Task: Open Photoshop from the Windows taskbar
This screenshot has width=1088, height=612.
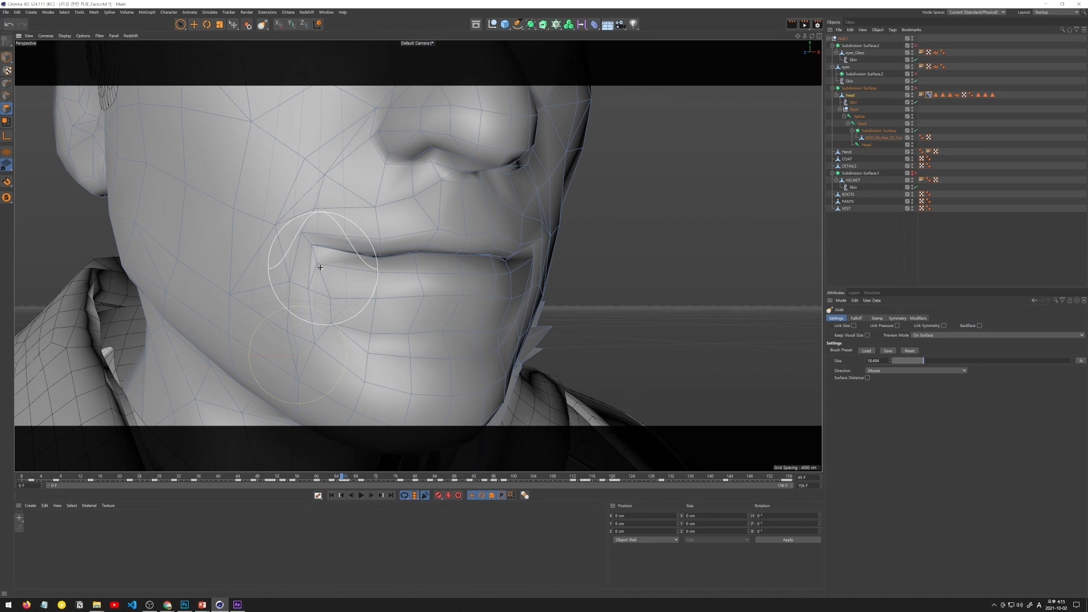Action: [x=184, y=605]
